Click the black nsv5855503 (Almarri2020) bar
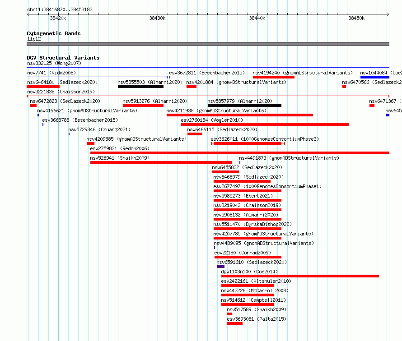The image size is (402, 341). click(140, 87)
